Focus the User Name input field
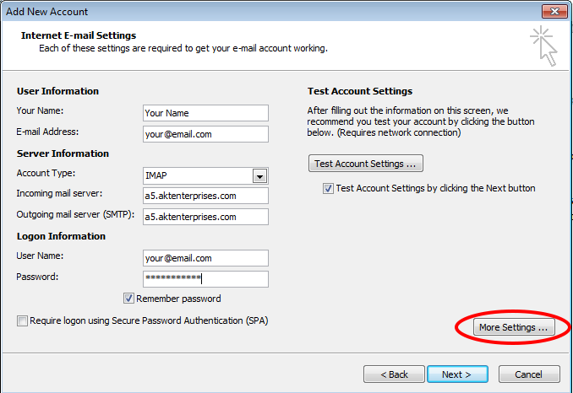 [205, 258]
